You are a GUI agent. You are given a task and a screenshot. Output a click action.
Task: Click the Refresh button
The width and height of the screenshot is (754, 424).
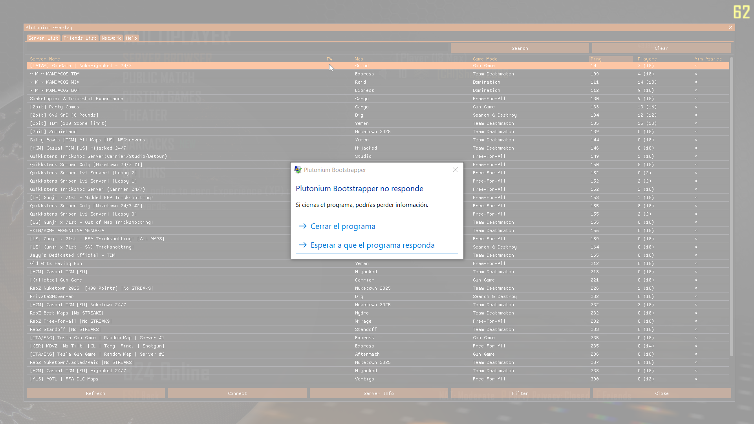[x=95, y=393]
